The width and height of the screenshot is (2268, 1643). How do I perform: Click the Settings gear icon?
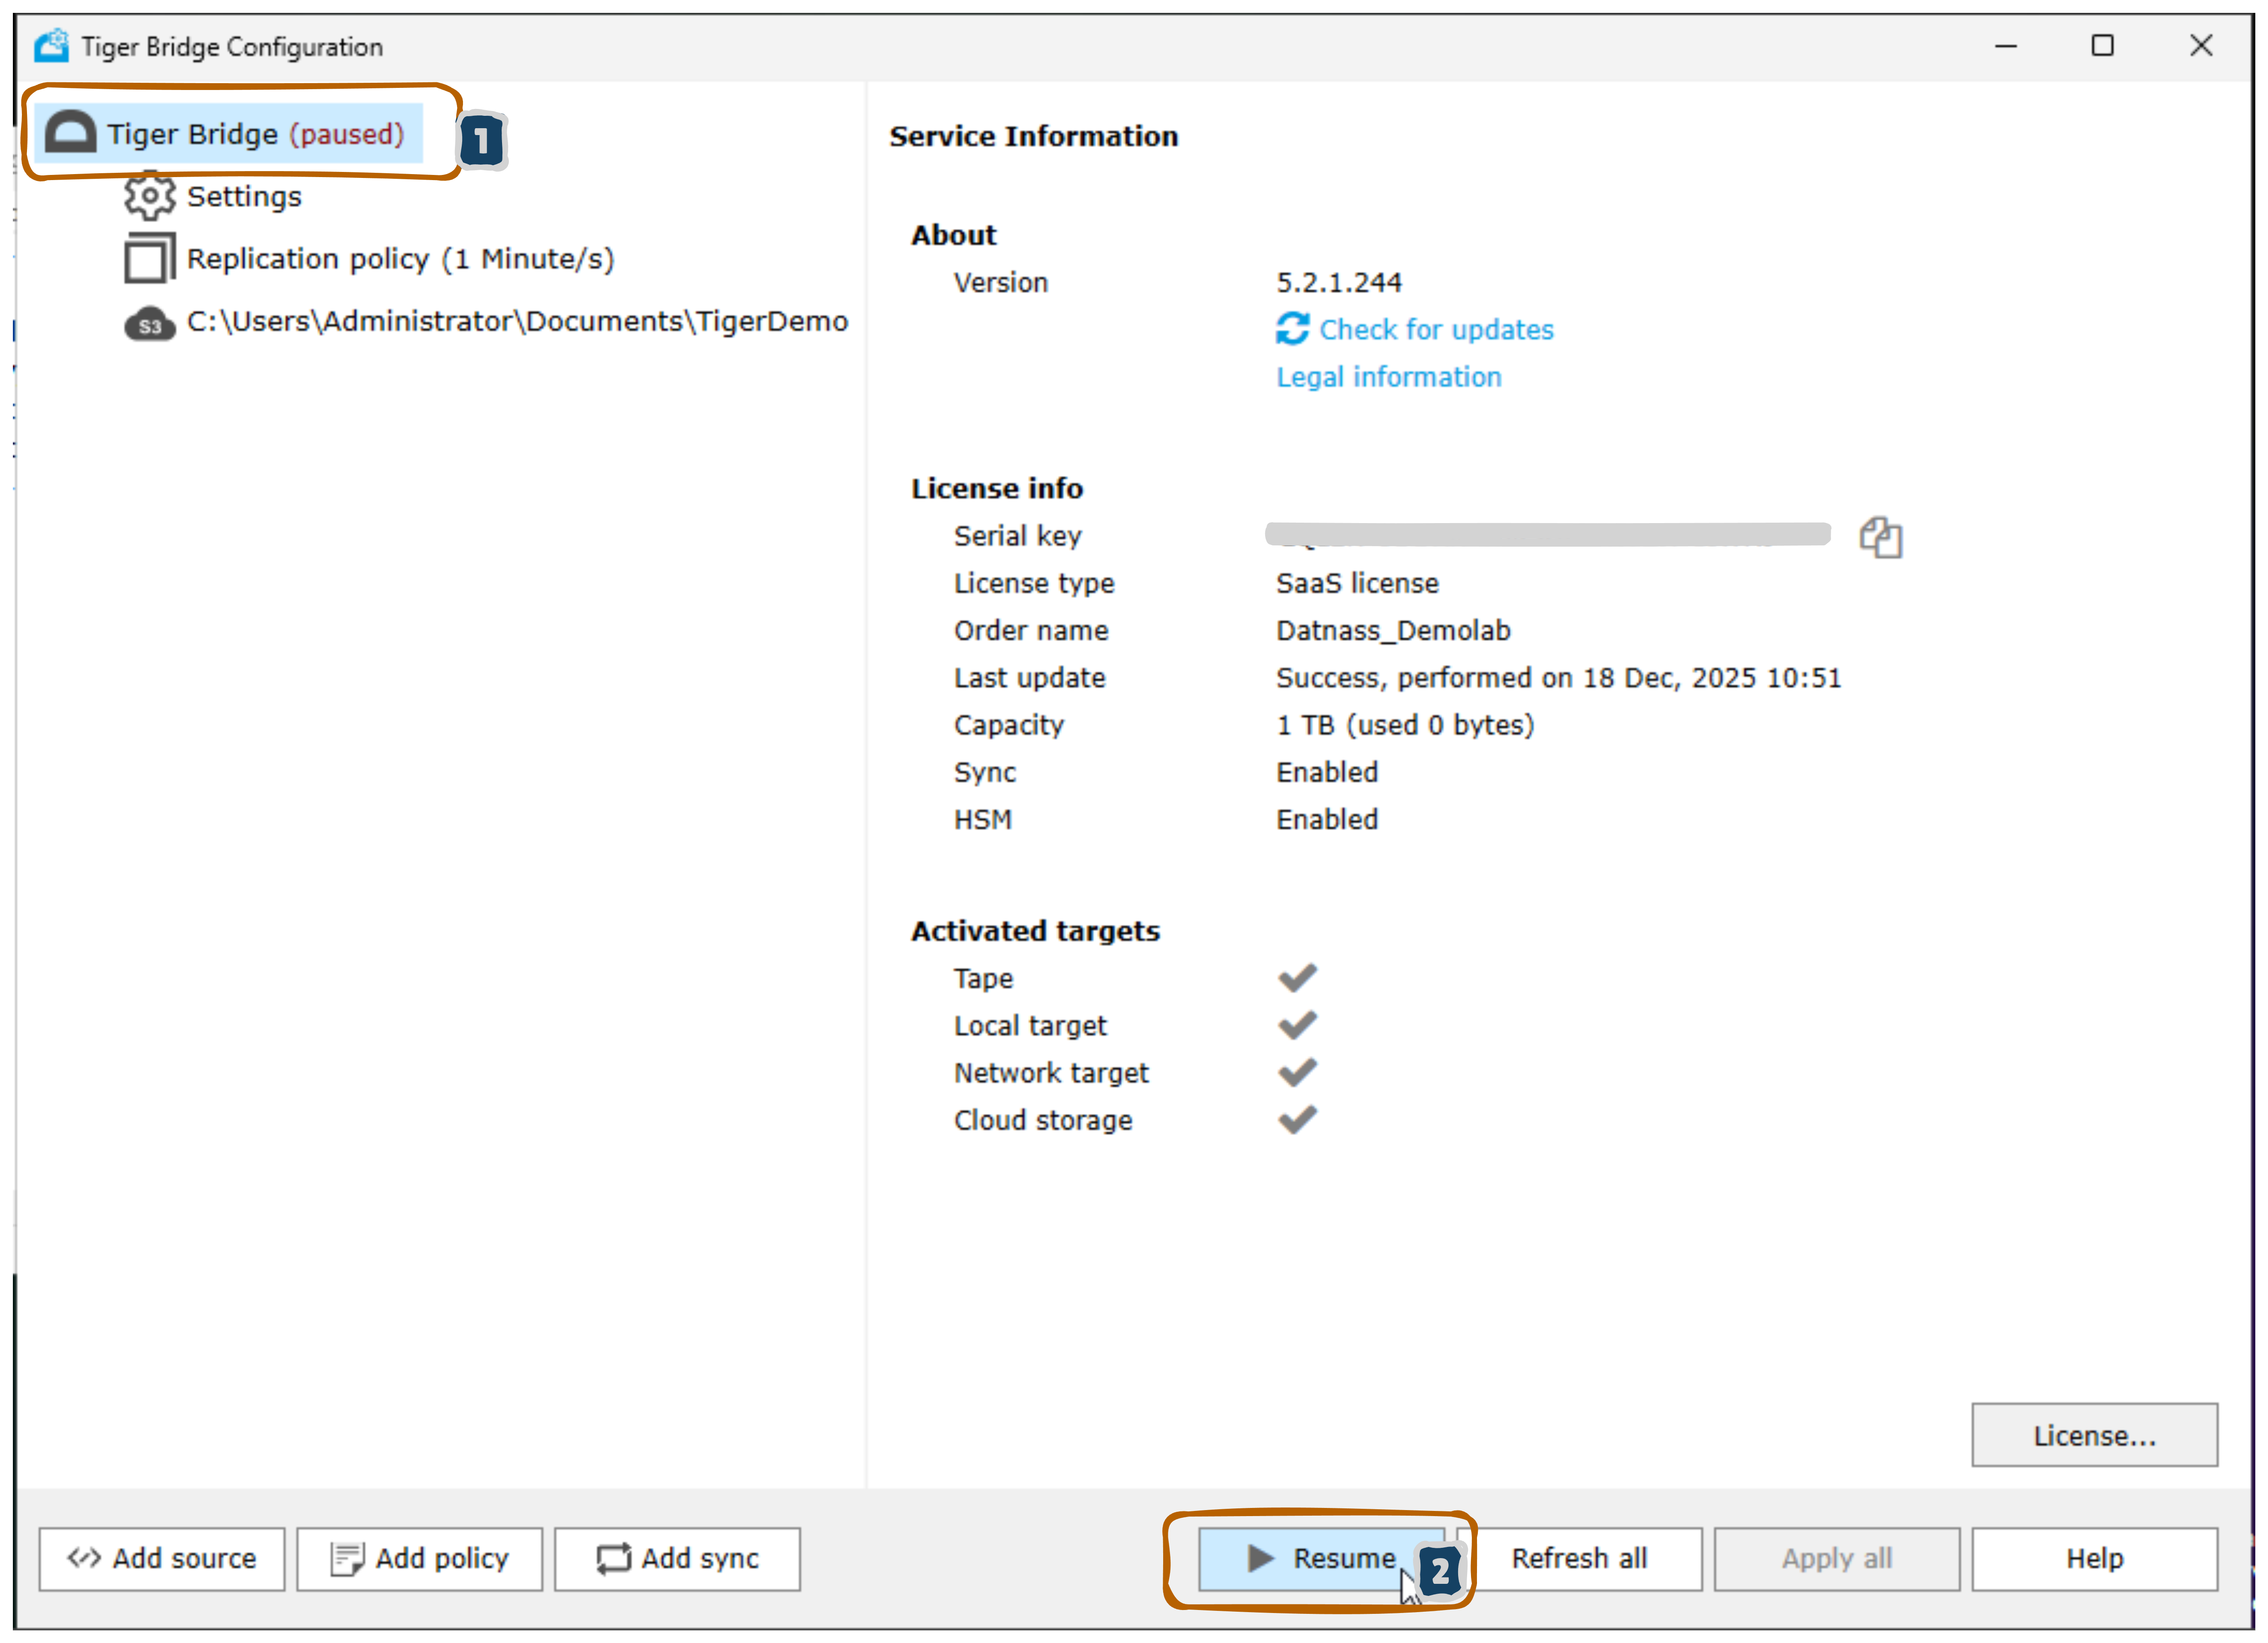coord(149,196)
